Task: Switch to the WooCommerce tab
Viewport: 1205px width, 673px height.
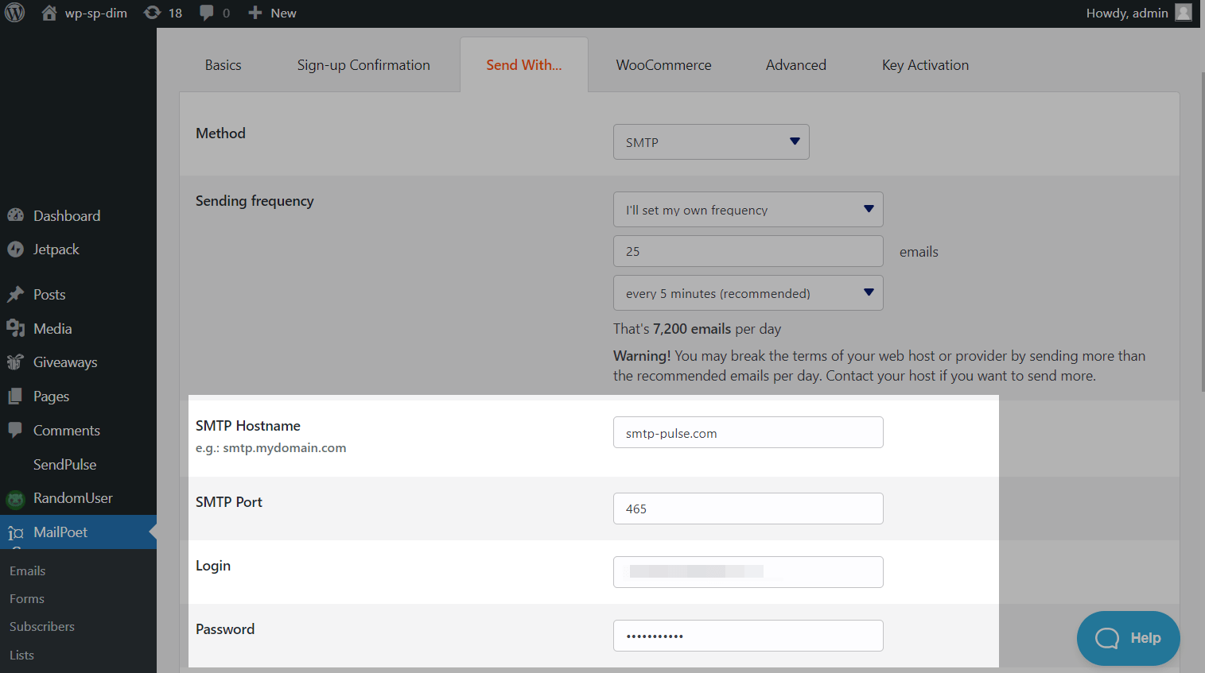Action: pyautogui.click(x=663, y=65)
